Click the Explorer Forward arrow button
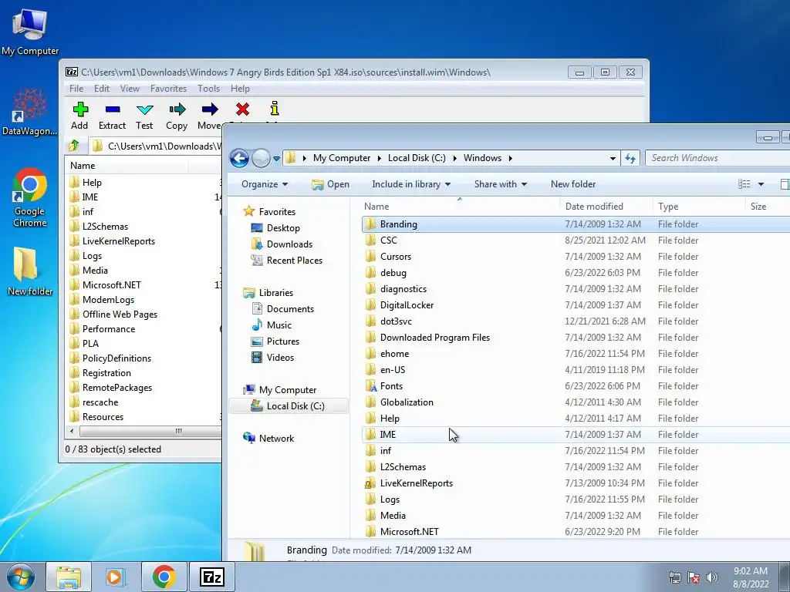This screenshot has height=592, width=790. 261,158
